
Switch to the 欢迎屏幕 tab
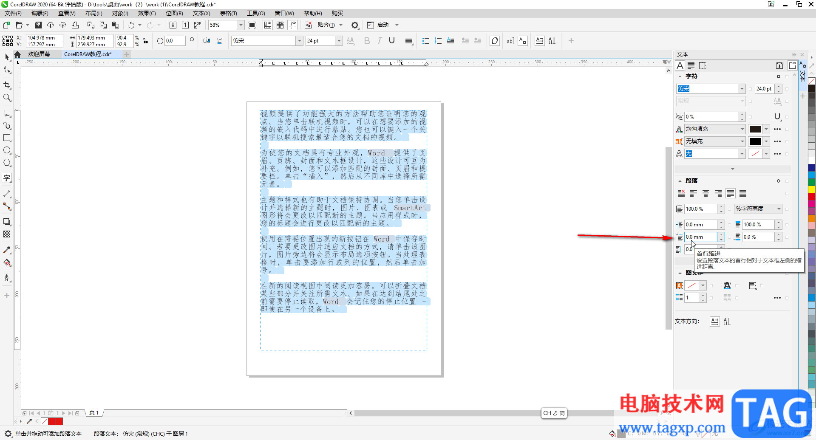[39, 54]
